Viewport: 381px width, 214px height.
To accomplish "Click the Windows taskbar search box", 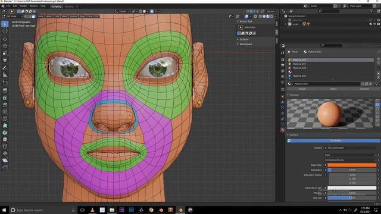I will pos(43,210).
